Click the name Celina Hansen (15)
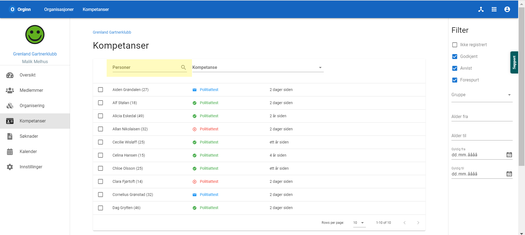This screenshot has width=525, height=235. coord(129,155)
